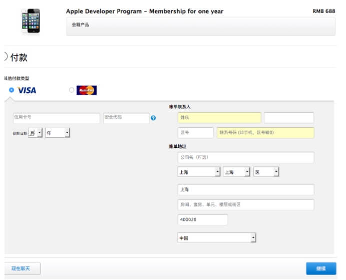
Task: Select the VISA payment radio button
Action: 12,90
